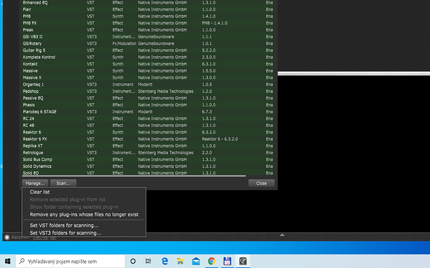Screen dimensions: 430x268
Task: Open Cortana circle icon on taskbar
Action: [x=133, y=261]
